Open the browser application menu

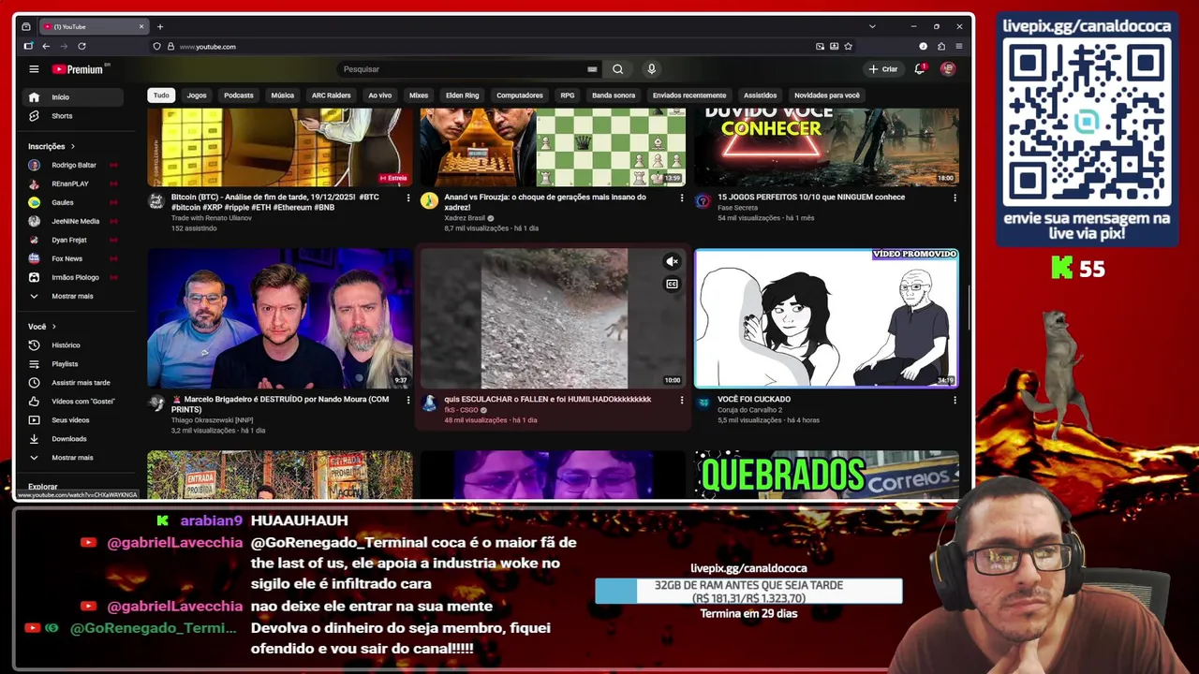pos(958,46)
